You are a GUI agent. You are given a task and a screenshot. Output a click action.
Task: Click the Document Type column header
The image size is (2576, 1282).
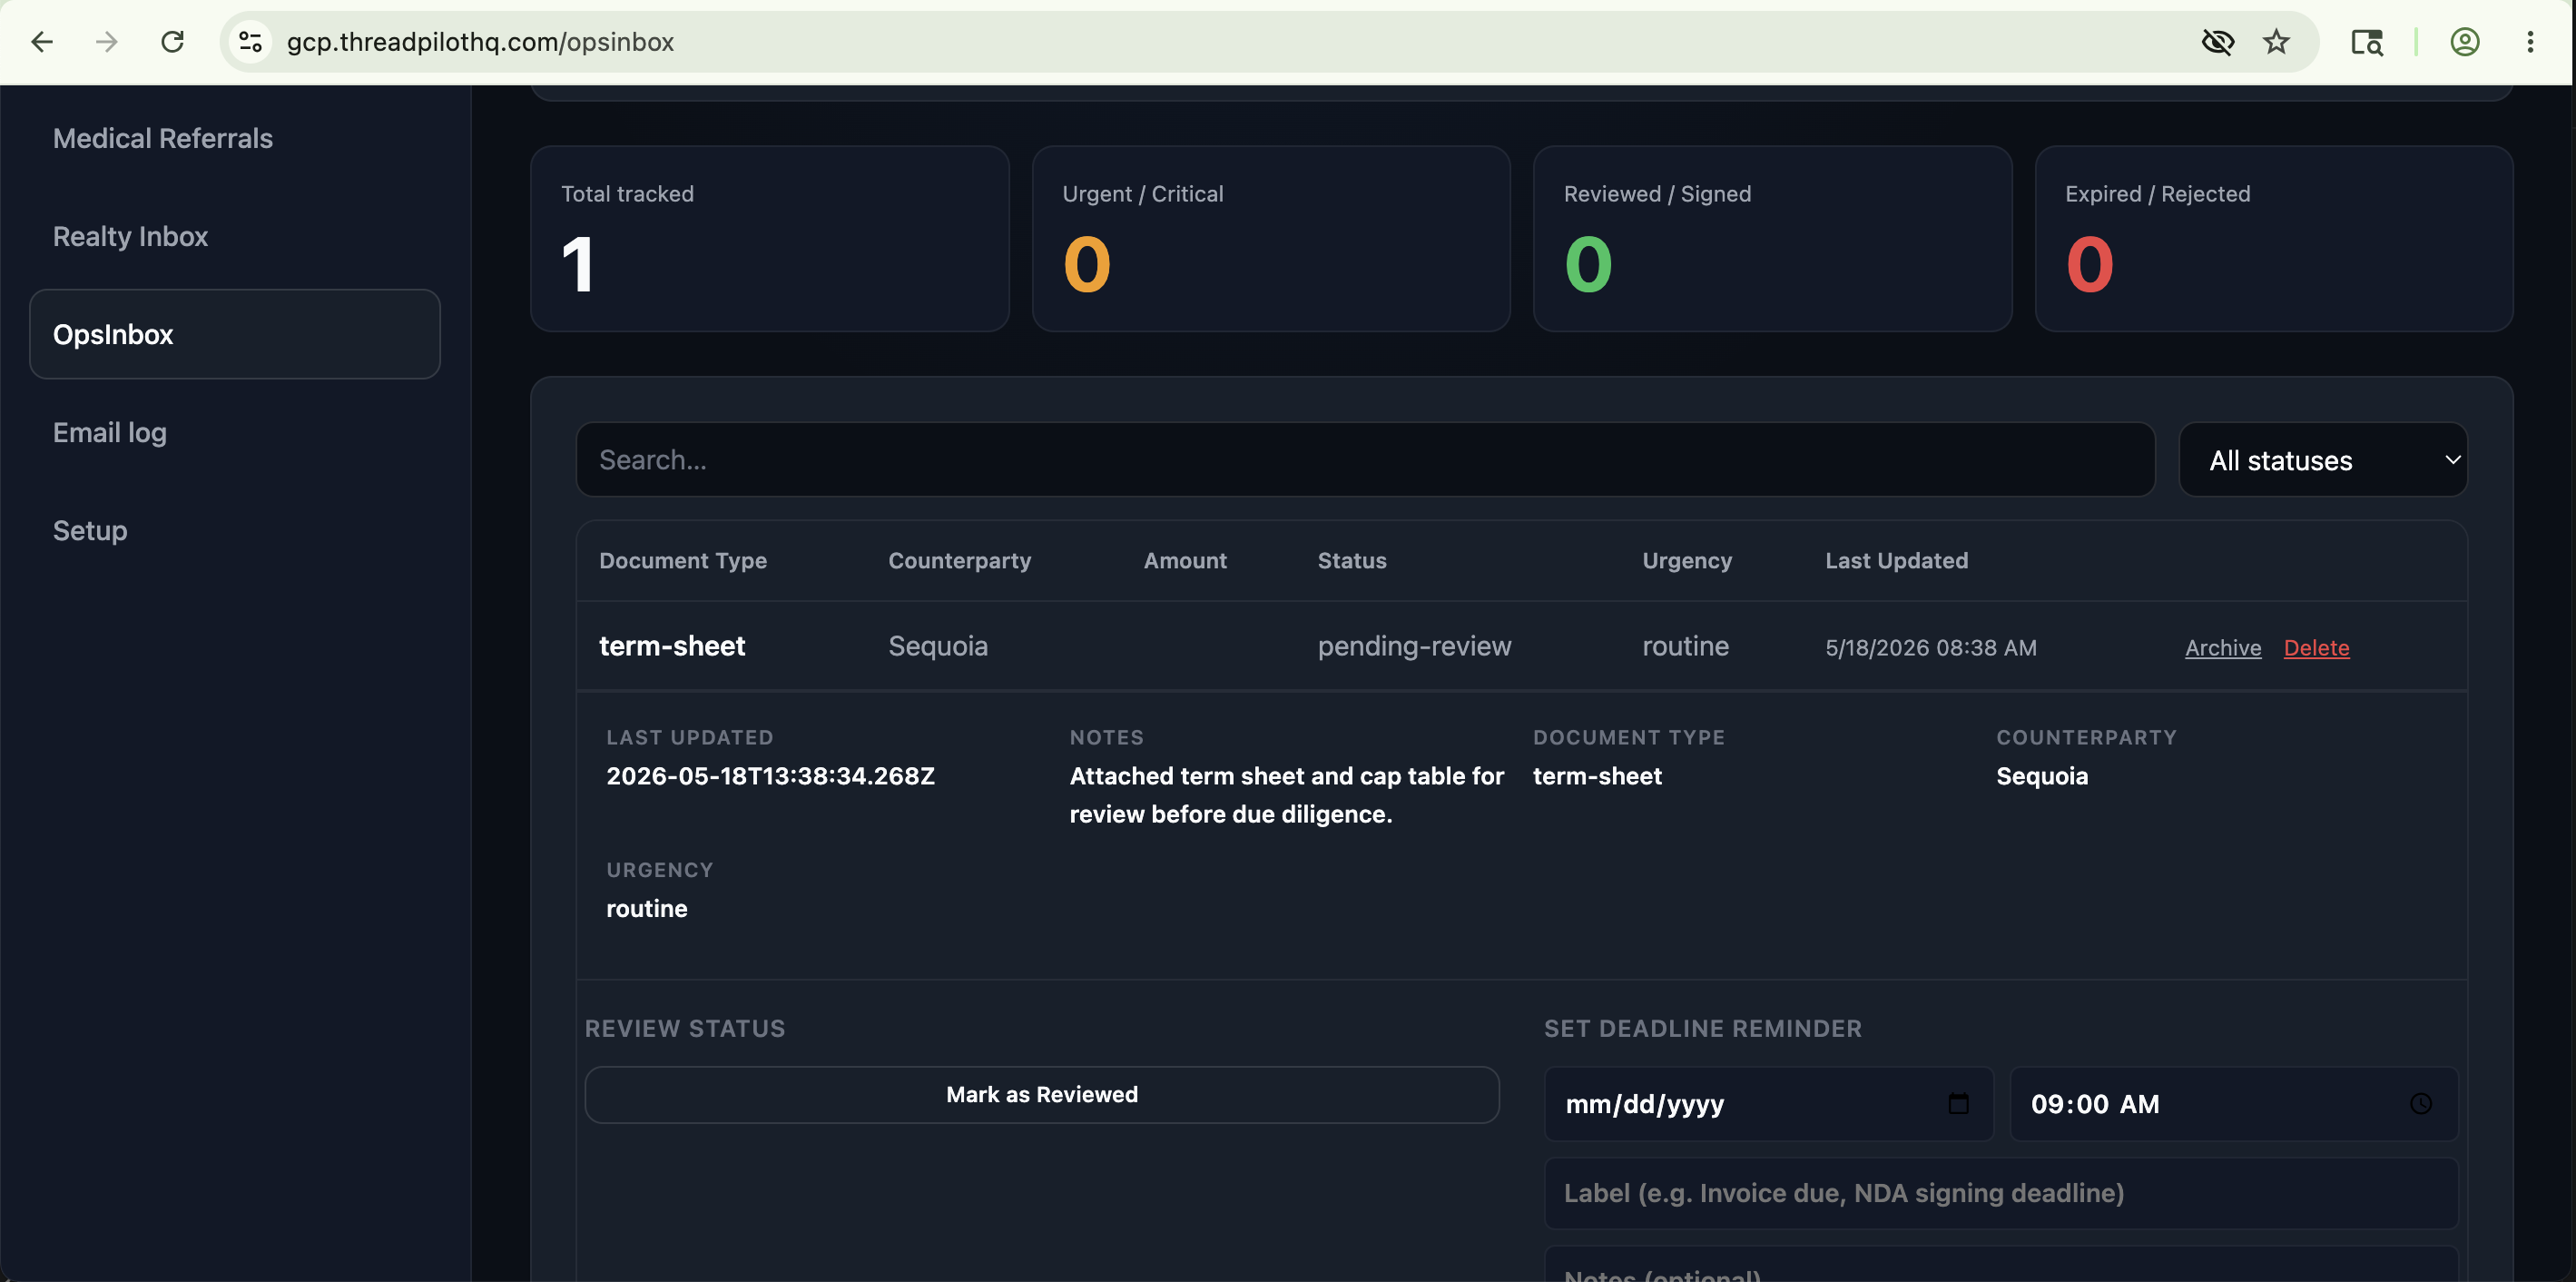pos(683,560)
